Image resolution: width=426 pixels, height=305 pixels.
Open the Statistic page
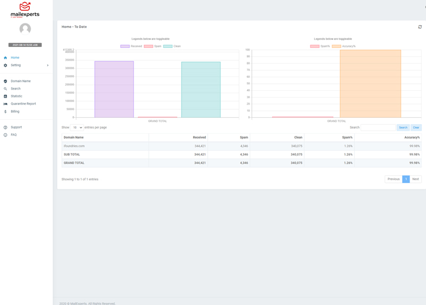coord(17,97)
